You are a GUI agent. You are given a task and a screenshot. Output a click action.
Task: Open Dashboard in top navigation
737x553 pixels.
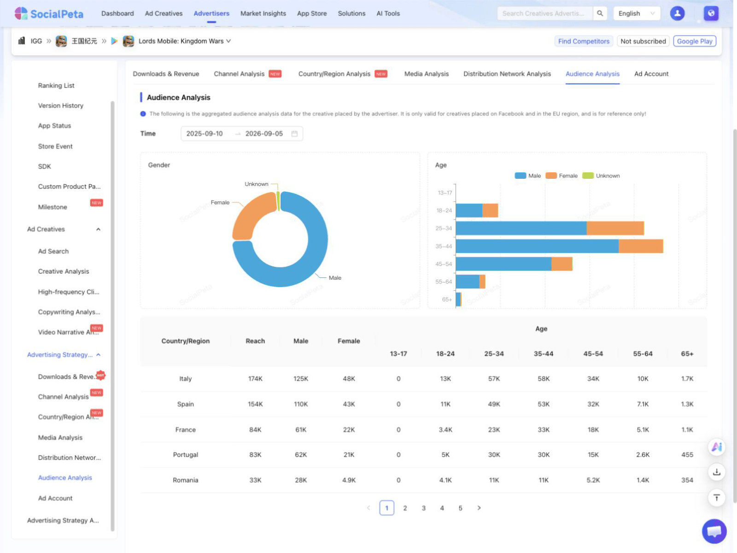[117, 13]
